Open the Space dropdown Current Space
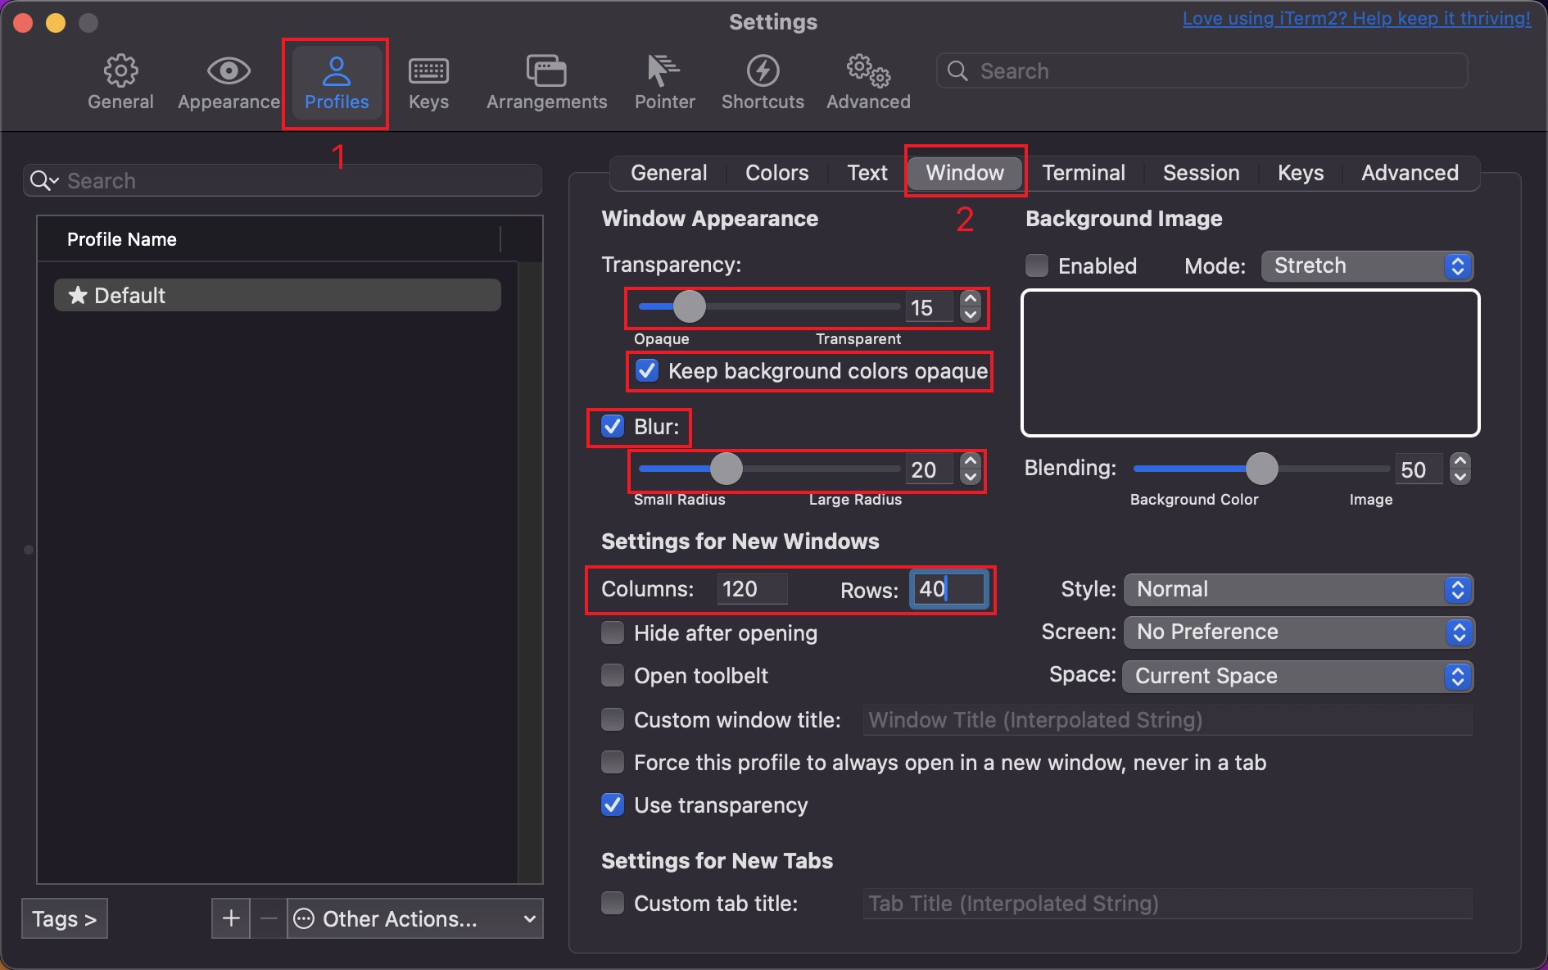This screenshot has width=1548, height=970. coord(1298,676)
